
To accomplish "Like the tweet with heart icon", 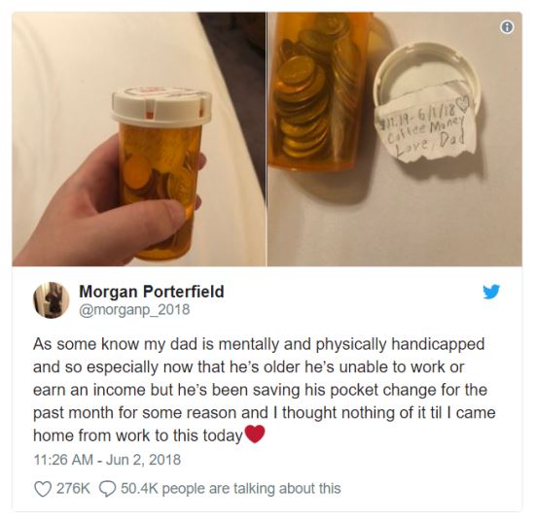I will [x=43, y=489].
